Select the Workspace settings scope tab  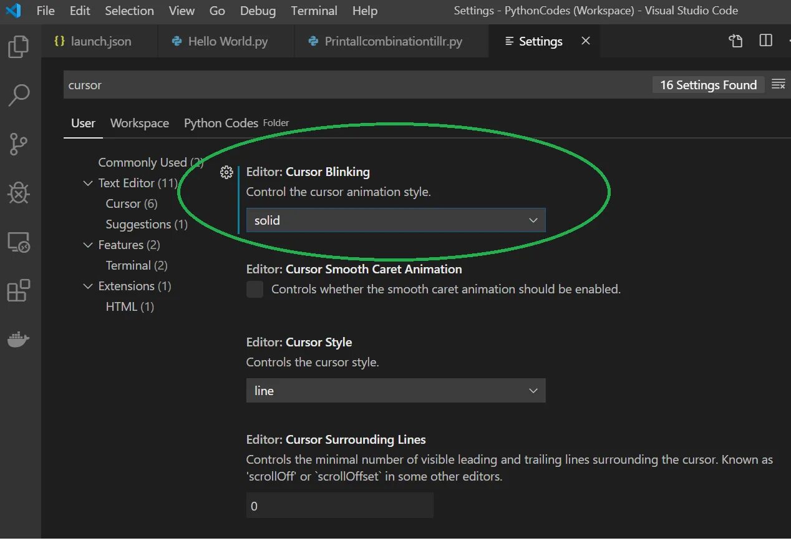pyautogui.click(x=140, y=123)
